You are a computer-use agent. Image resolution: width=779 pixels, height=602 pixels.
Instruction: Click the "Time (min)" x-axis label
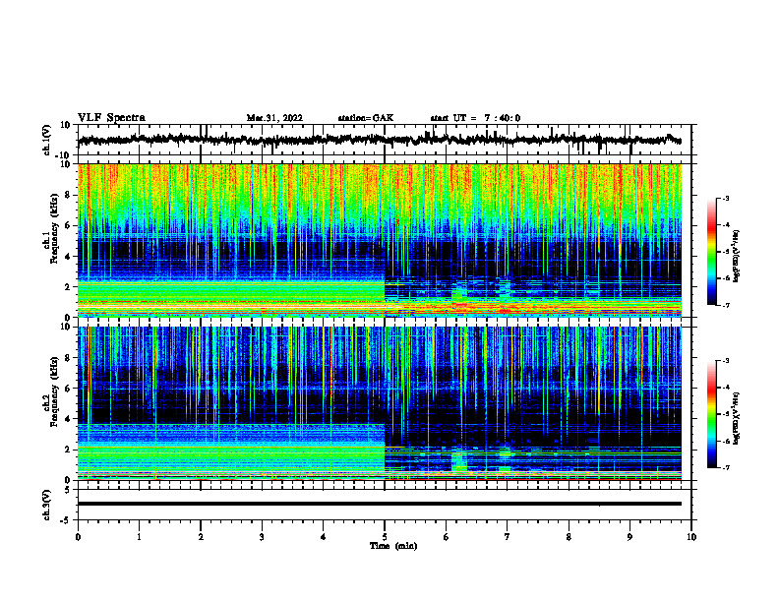(393, 546)
